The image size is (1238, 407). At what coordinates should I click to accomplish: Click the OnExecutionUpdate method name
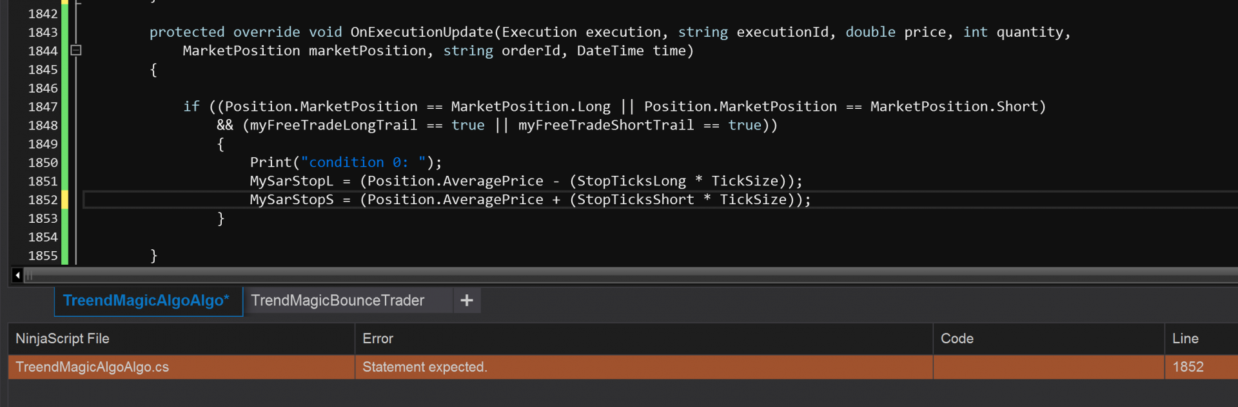(x=422, y=32)
